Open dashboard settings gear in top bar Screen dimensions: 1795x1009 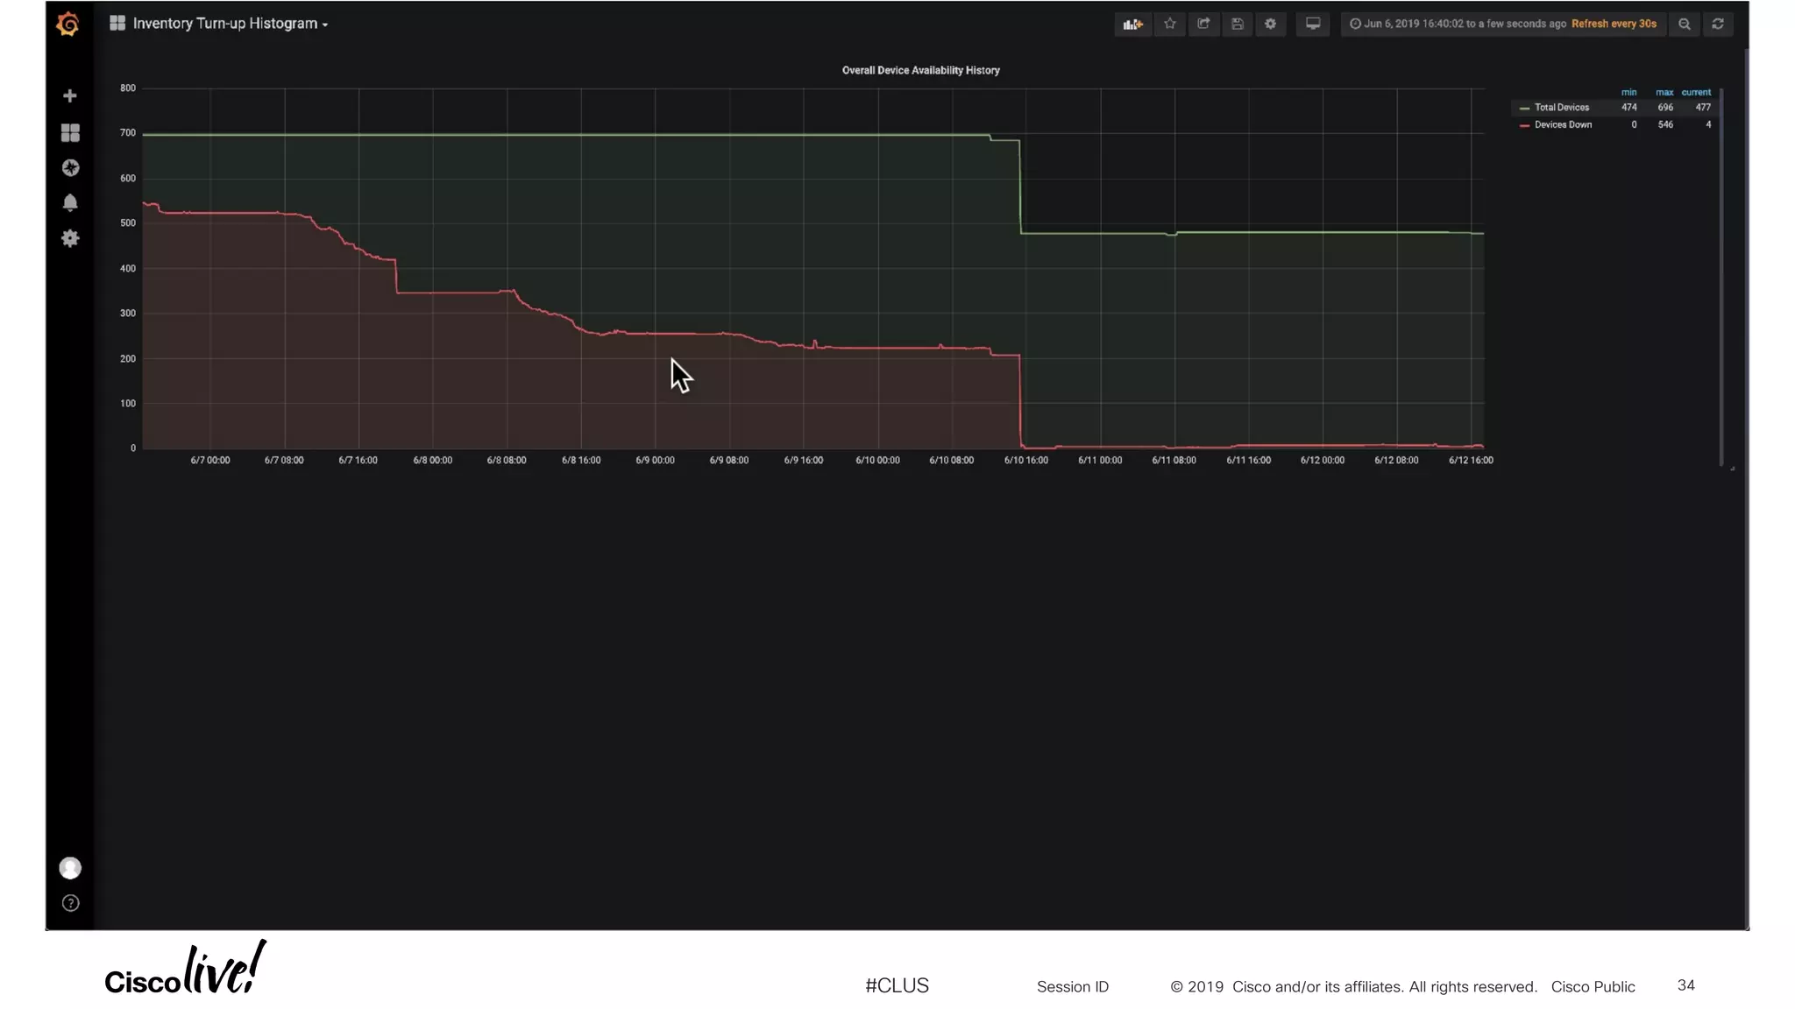click(1270, 24)
